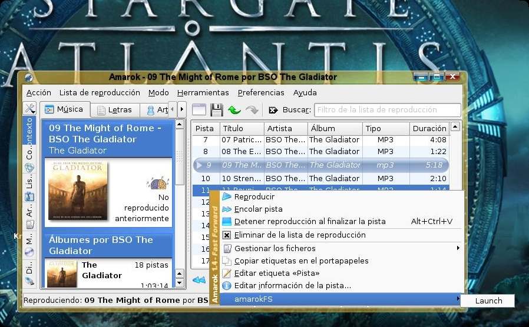Viewport: 529px width, 327px height.
Task: Click the MusicBrainz brain icon in the context panel
Action: click(157, 183)
